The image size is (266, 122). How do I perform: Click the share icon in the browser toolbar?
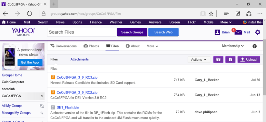[249, 13]
